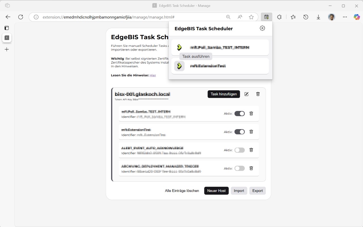The image size is (363, 227).
Task: Select the EdgeBIS vertical tab
Action: click(7, 38)
